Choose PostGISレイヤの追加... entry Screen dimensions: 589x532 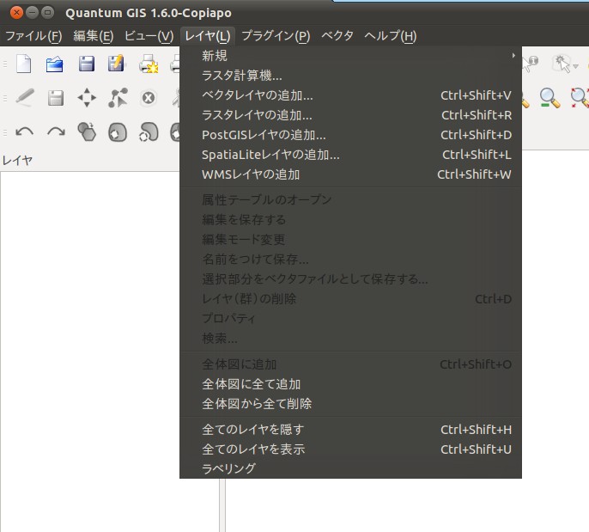click(350, 135)
